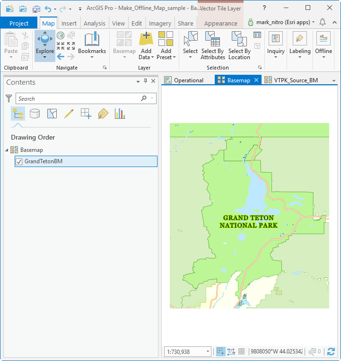Close the Contents pane
Screen dimensions: 341x361
[x=153, y=81]
